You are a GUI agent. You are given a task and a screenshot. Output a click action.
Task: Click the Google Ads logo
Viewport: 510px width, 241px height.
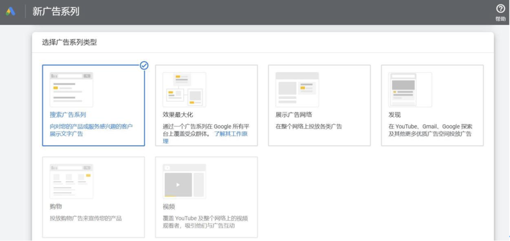pyautogui.click(x=10, y=12)
